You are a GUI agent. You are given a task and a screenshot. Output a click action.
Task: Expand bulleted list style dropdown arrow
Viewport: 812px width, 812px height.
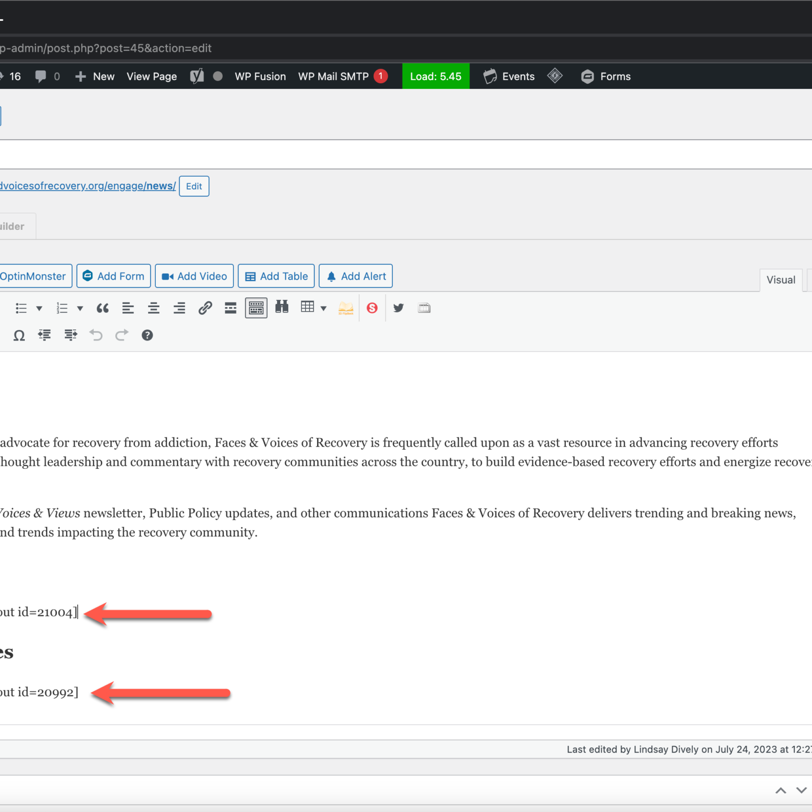click(x=39, y=309)
